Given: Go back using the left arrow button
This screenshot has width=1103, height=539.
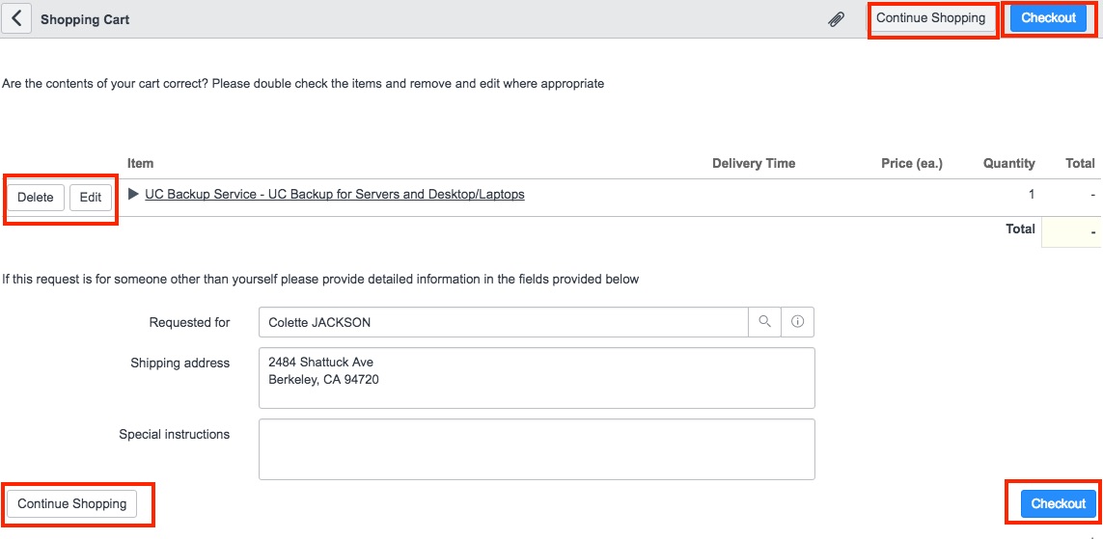Looking at the screenshot, I should [16, 18].
